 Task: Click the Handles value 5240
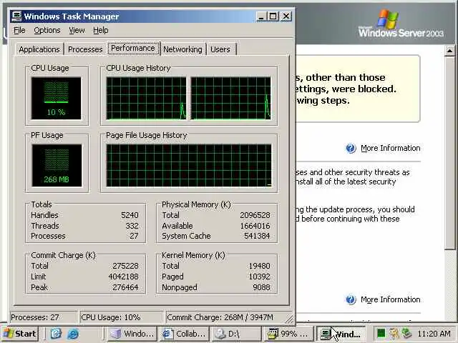pyautogui.click(x=130, y=215)
